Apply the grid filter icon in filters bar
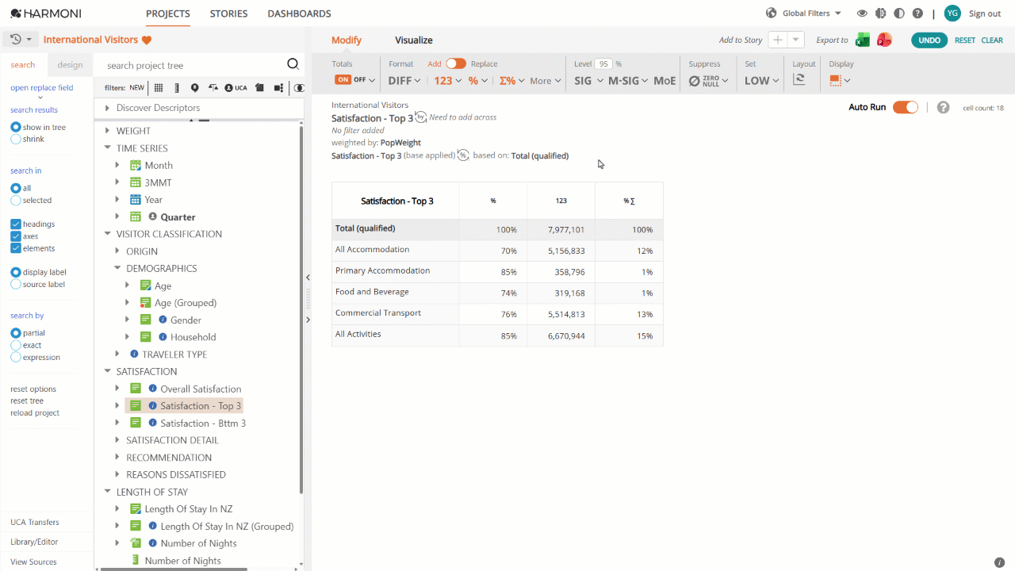This screenshot has height=571, width=1015. tap(159, 88)
